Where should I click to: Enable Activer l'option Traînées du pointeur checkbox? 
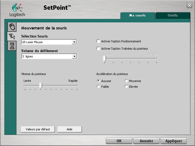pos(98,48)
